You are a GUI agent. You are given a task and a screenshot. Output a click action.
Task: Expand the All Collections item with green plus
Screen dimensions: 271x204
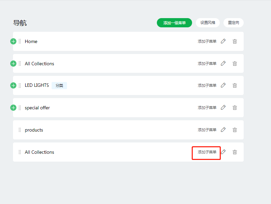click(13, 64)
